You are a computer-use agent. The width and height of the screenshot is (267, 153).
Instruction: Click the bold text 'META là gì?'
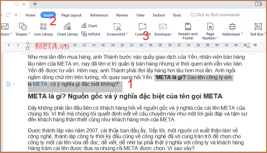coord(171,77)
